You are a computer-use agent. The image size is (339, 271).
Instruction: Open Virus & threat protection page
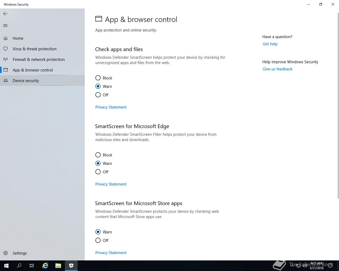(42, 49)
